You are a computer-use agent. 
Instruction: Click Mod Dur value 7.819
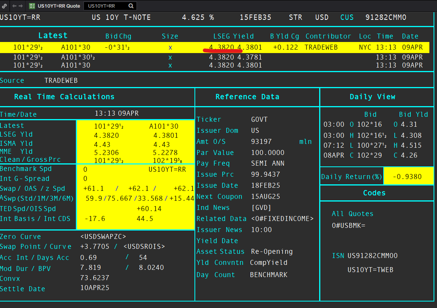90,267
